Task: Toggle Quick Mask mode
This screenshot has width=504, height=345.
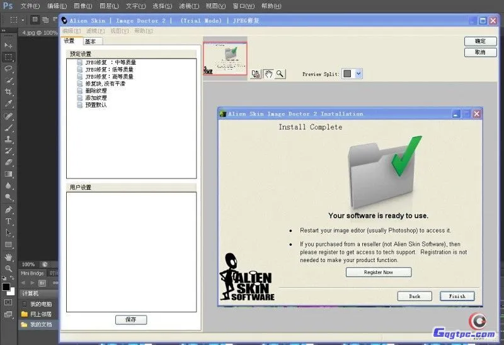Action: tap(8, 302)
